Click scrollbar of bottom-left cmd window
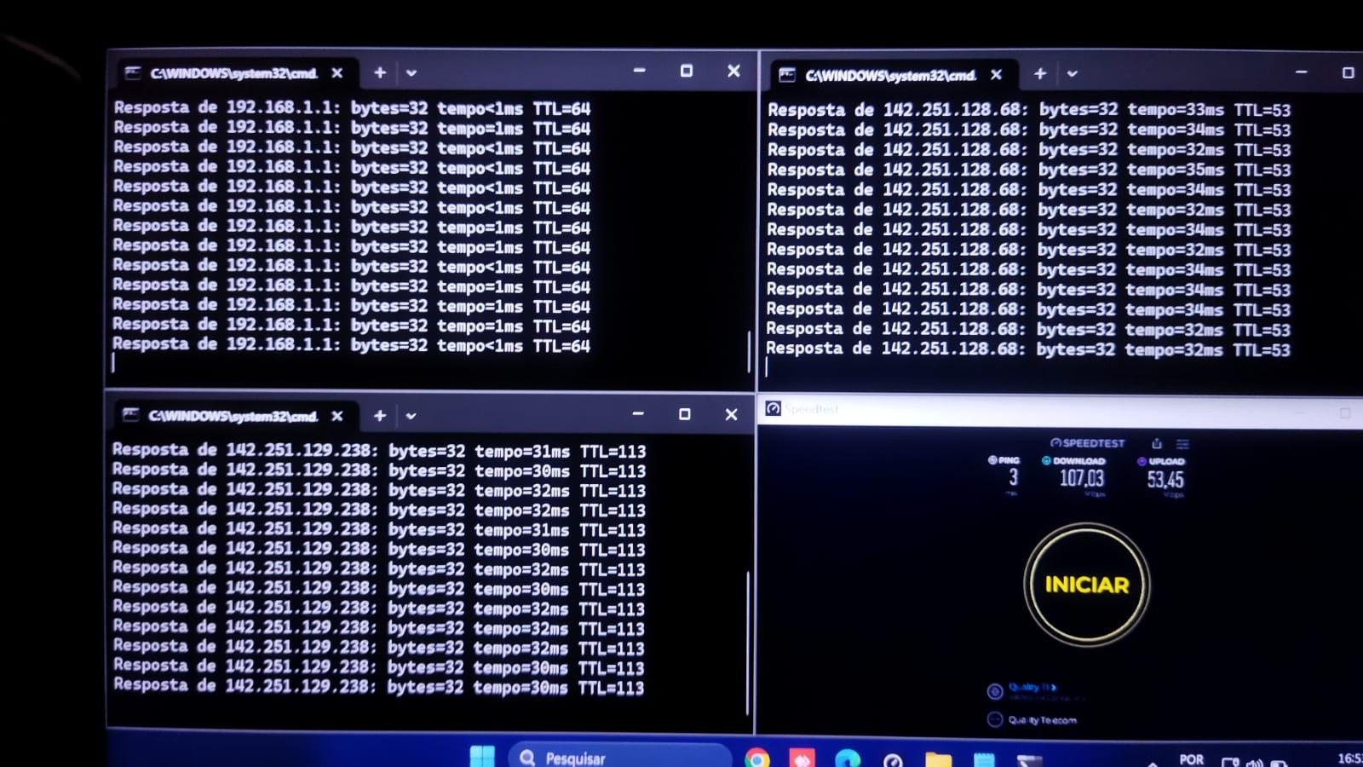Viewport: 1363px width, 767px height. tap(748, 639)
